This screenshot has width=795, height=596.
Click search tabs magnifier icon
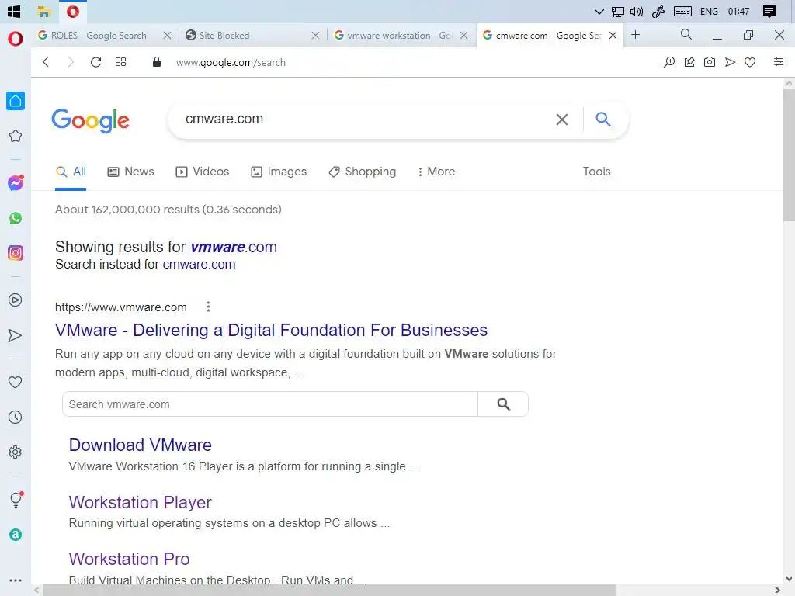pyautogui.click(x=686, y=34)
